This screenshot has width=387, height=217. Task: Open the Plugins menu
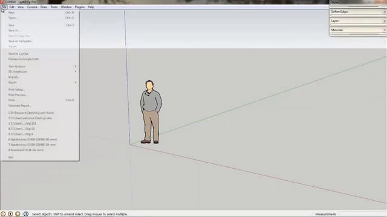coord(79,7)
